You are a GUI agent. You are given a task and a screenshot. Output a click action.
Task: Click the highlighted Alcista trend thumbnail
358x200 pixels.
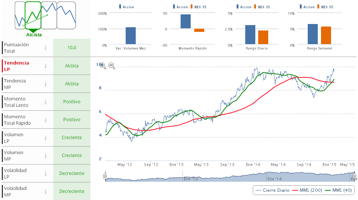point(33,15)
